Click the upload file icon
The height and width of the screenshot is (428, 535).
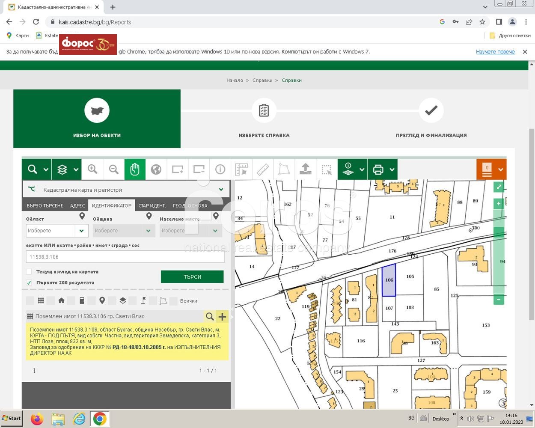(x=305, y=169)
